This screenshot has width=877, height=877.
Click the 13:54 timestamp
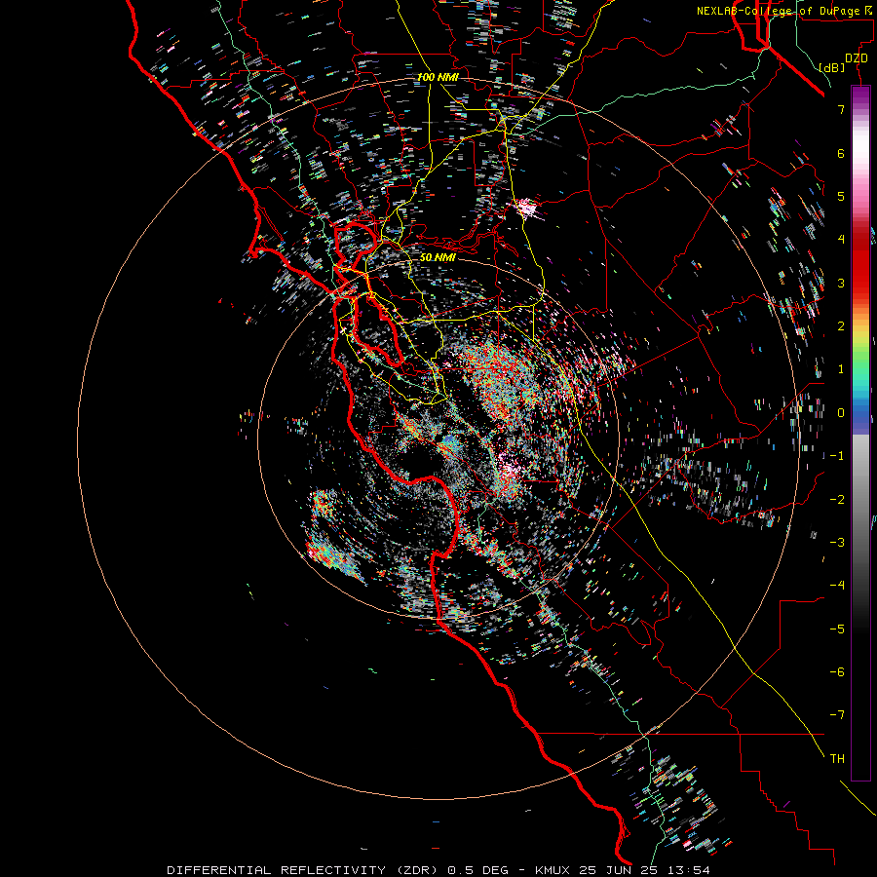coord(687,870)
